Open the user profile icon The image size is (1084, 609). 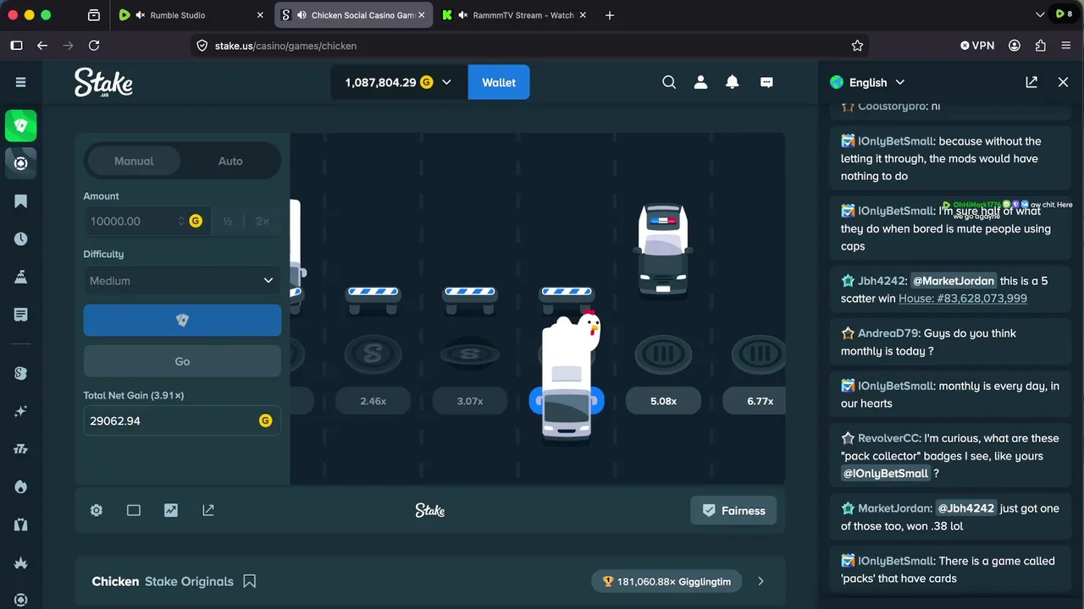pos(700,82)
